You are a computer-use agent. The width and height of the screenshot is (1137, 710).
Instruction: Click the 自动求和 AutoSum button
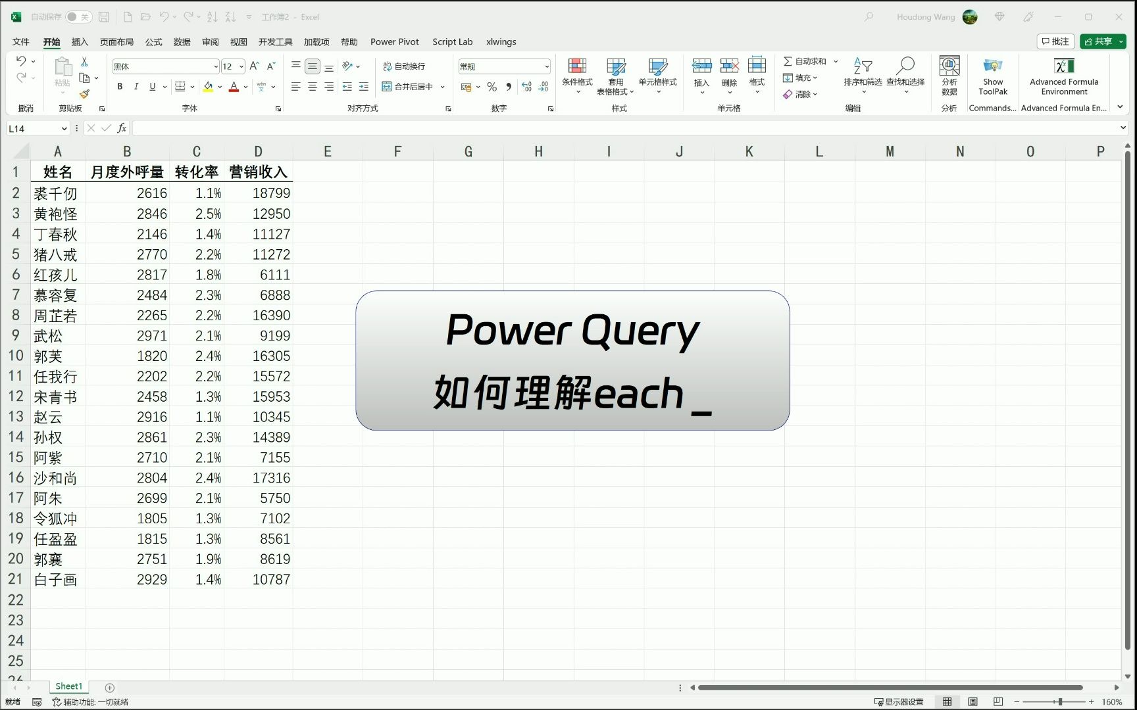click(x=805, y=61)
